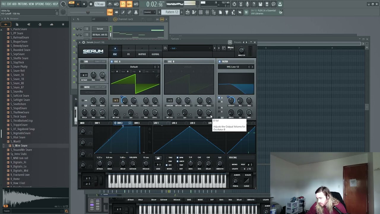Click the Serum MASTER volume knob
Screen dimensions: 380x214
[241, 50]
